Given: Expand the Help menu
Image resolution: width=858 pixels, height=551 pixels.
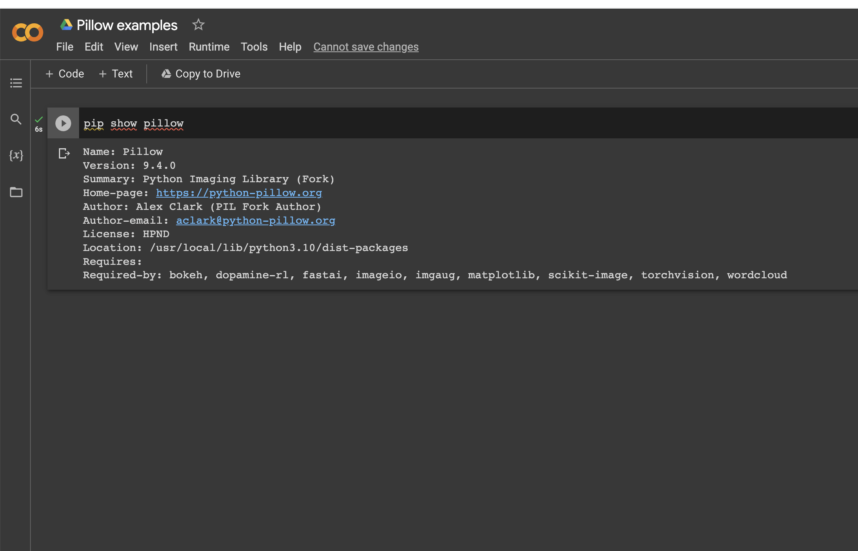Looking at the screenshot, I should coord(290,47).
